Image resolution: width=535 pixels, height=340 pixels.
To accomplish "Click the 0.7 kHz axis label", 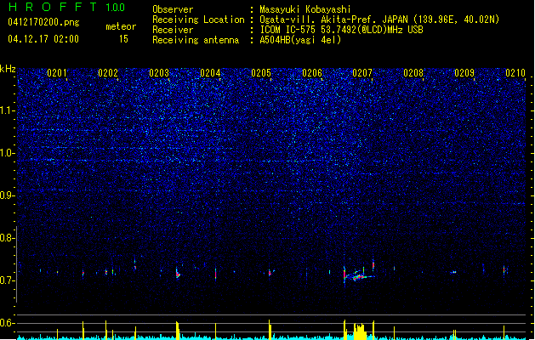I will (x=7, y=280).
